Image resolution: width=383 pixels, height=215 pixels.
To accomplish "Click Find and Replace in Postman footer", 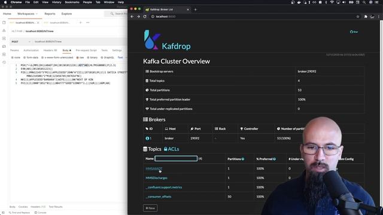I will point(19,213).
